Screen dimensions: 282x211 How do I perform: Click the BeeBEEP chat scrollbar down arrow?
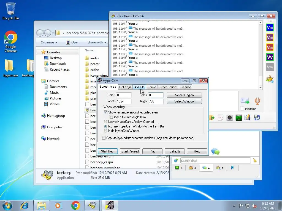[x=261, y=88]
